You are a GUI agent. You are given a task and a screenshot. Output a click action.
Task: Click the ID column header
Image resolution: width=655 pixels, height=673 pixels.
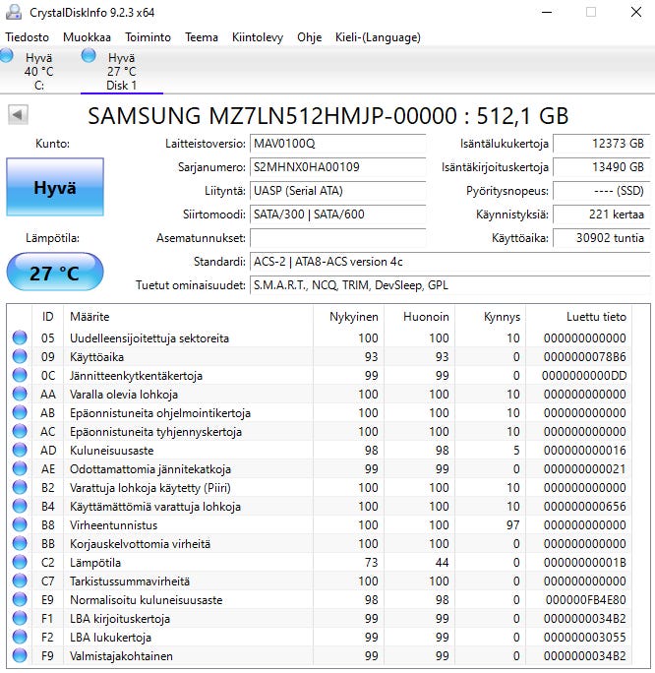(x=47, y=317)
